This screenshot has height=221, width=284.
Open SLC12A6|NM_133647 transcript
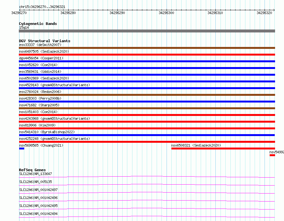point(35,174)
